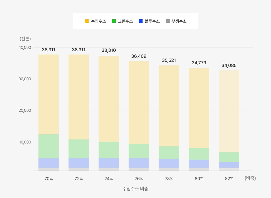The image size is (271, 198).
Task: Select green segment of the 70% bar
Action: (x=49, y=146)
